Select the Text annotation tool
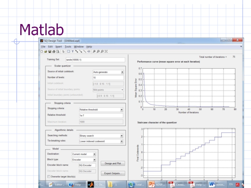 point(72,51)
